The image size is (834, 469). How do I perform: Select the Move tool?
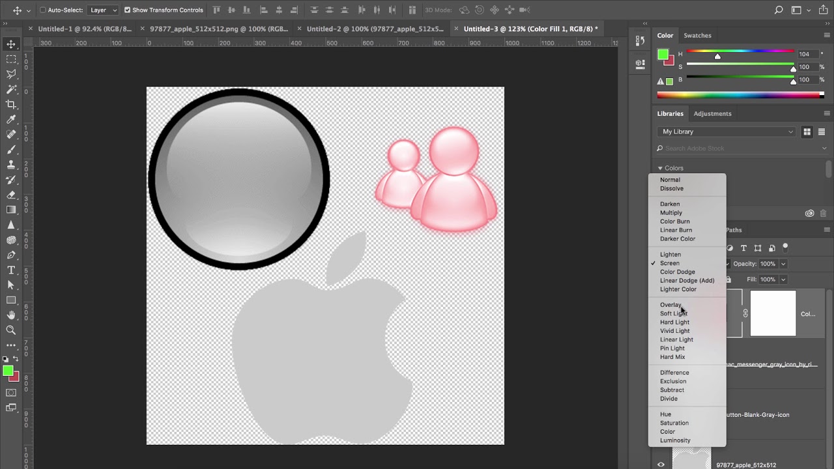11,44
